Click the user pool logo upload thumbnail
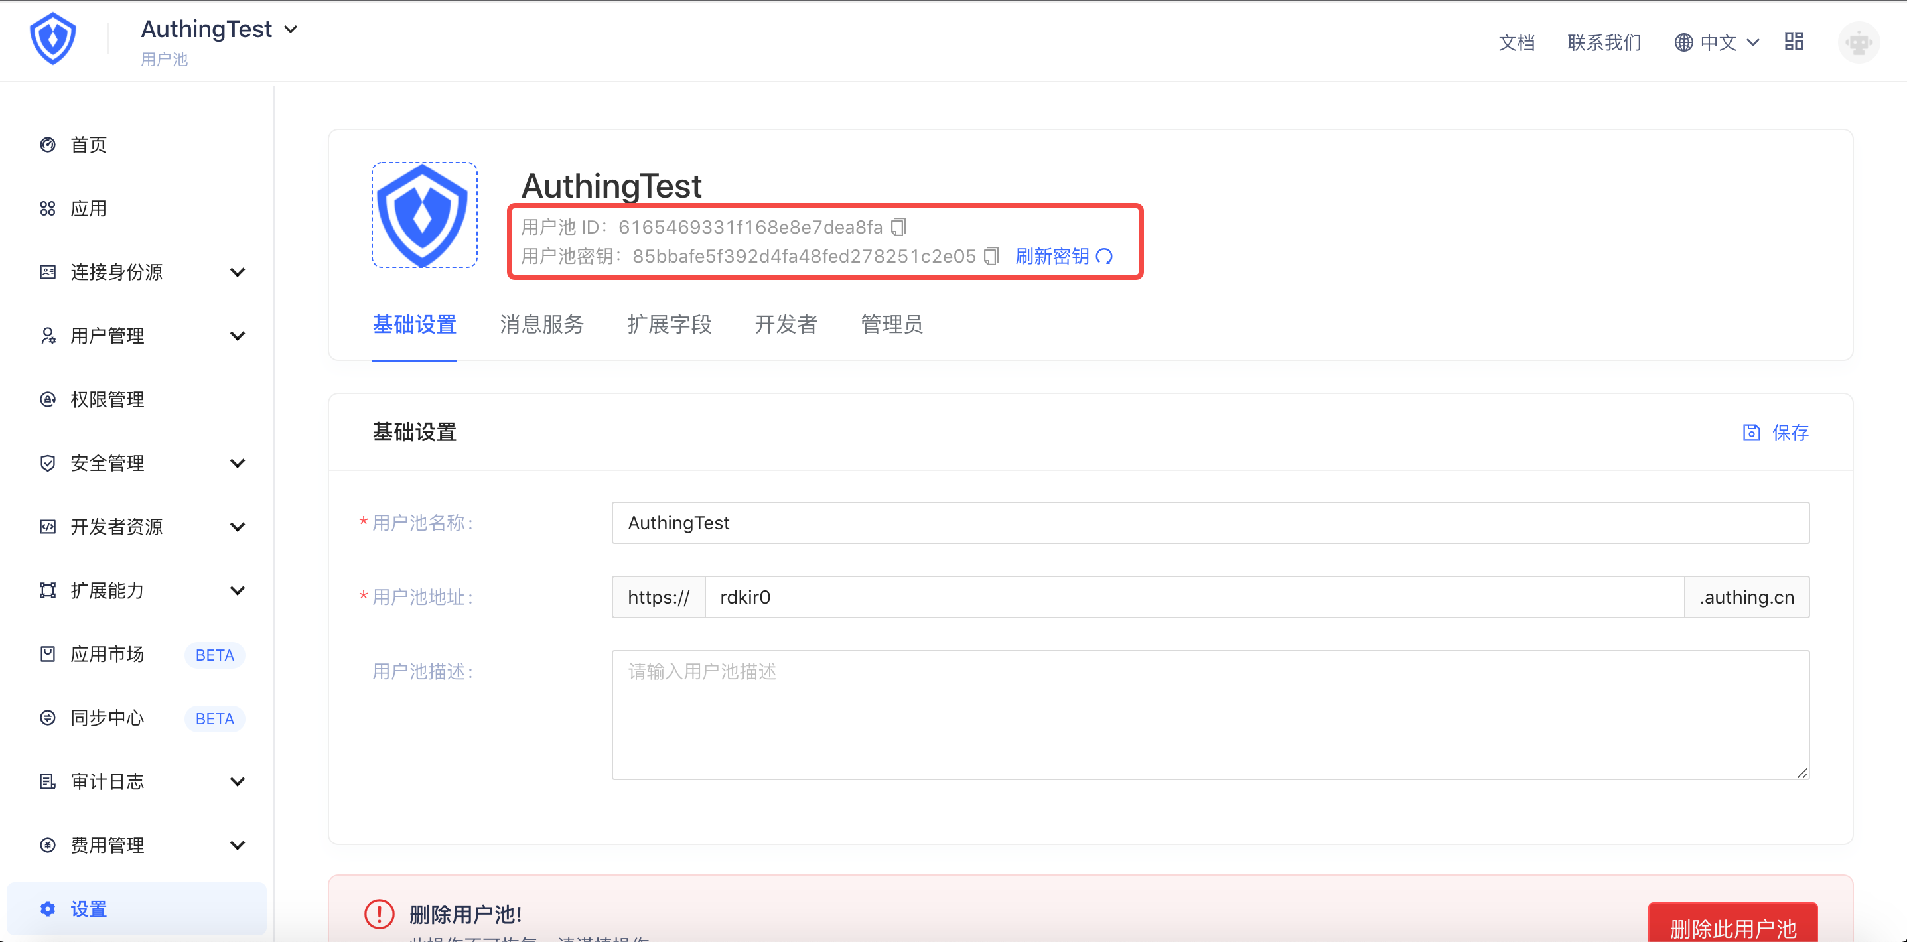 [x=424, y=214]
